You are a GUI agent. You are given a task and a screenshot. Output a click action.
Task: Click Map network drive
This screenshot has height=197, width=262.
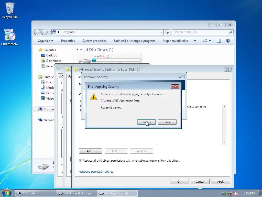point(176,41)
